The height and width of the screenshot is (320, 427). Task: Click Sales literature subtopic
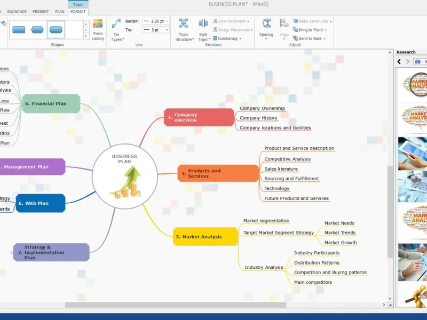(x=281, y=169)
